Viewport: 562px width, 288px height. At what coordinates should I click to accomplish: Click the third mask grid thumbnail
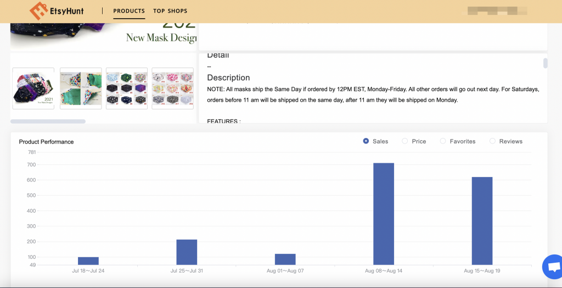click(x=127, y=88)
